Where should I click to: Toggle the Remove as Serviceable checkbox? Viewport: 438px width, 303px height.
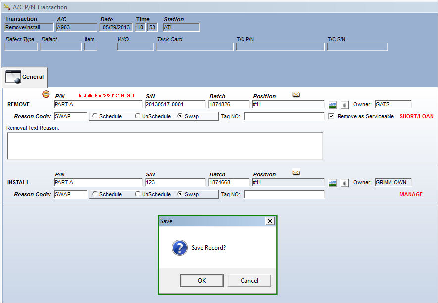331,116
